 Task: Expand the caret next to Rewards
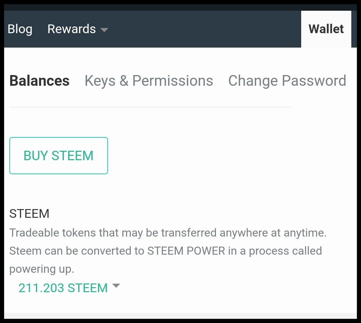(104, 30)
